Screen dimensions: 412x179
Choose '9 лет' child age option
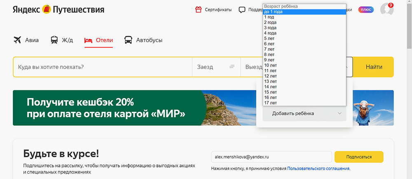(x=304, y=60)
